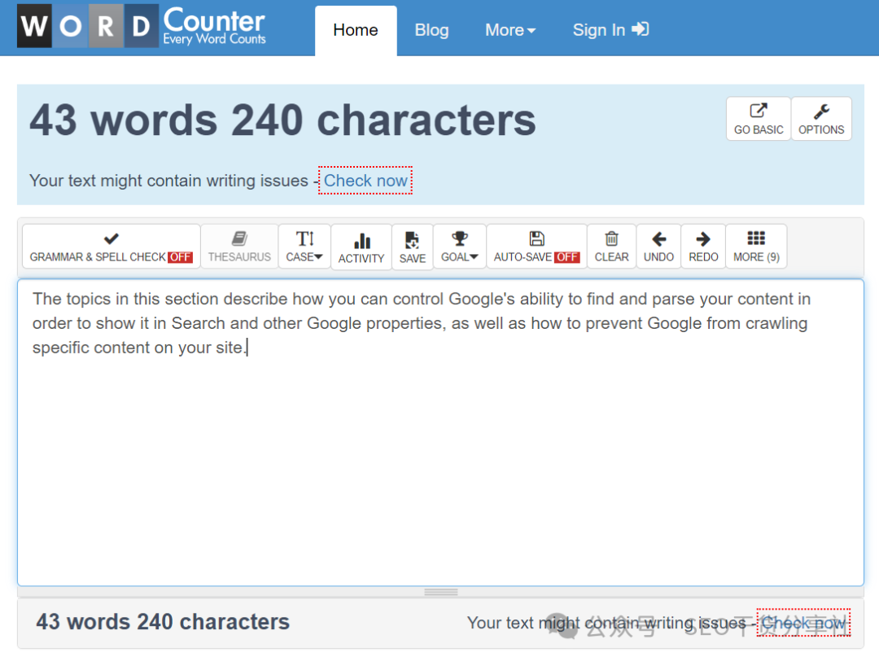Click the Redo arrow
Screen dimensions: 879x661
[703, 246]
